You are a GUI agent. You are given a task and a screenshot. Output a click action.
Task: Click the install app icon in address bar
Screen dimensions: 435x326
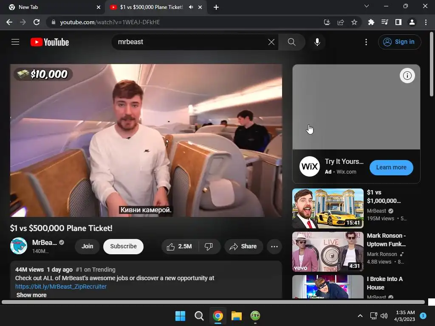[x=327, y=22]
